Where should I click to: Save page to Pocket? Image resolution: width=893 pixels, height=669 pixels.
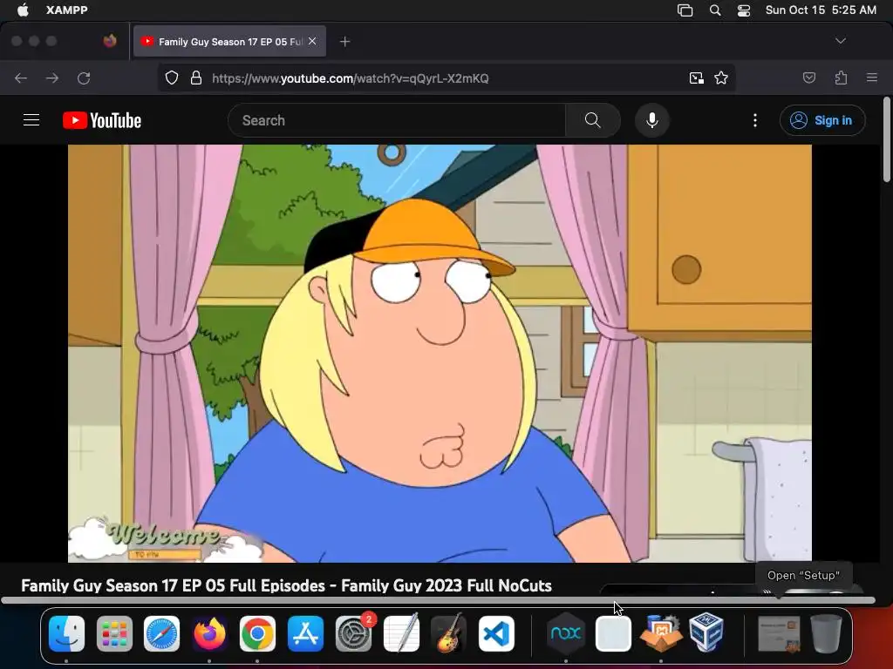pos(808,78)
